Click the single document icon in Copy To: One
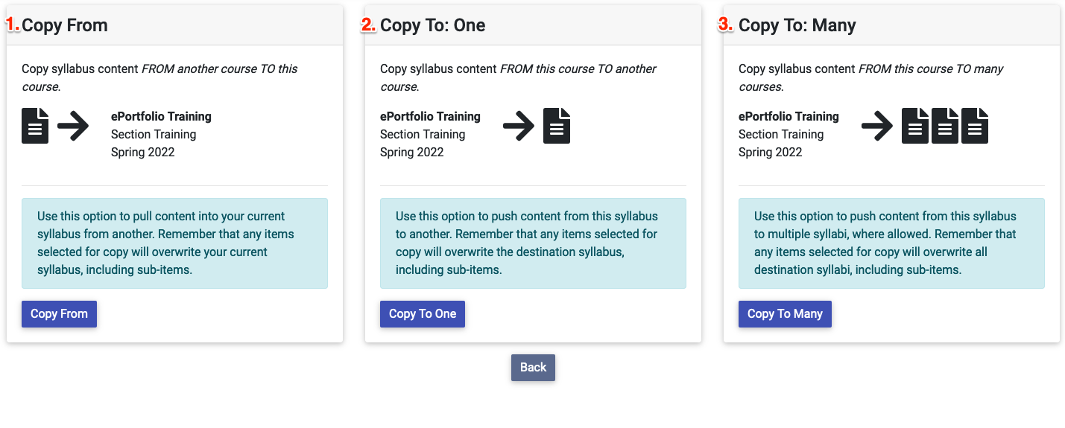 coord(557,126)
